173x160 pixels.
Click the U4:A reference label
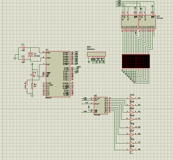[132, 95]
